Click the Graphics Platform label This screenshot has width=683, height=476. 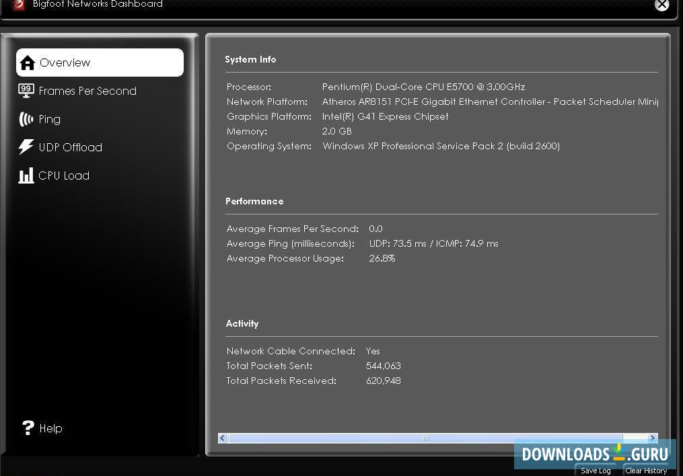coord(269,116)
